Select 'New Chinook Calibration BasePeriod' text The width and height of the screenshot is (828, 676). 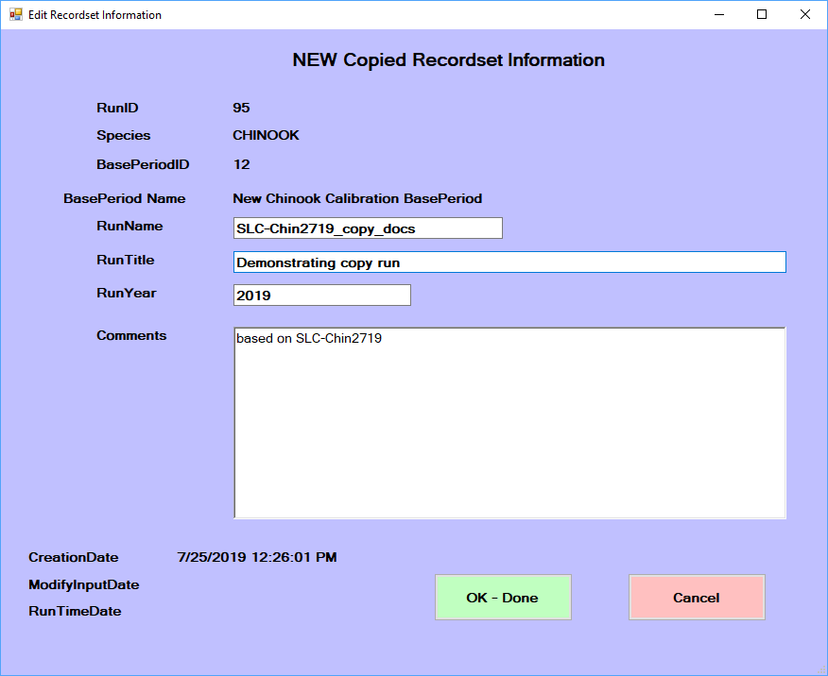coord(357,198)
